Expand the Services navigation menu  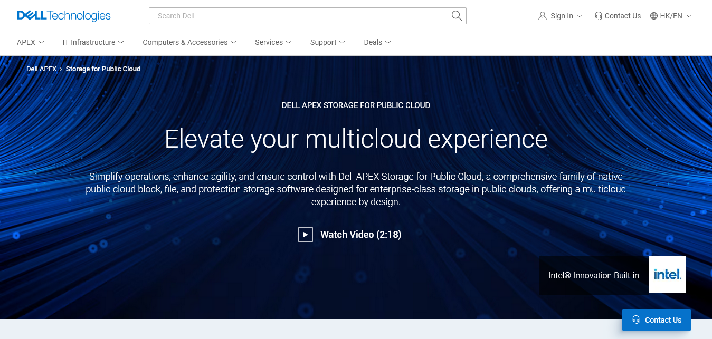click(x=273, y=42)
